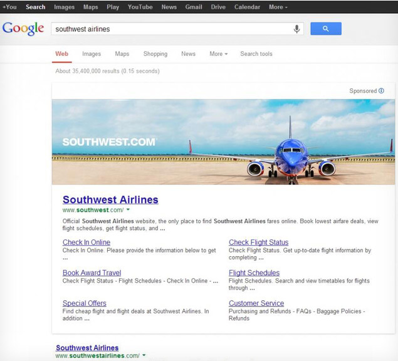Open Calendar in the top bar

pos(247,7)
